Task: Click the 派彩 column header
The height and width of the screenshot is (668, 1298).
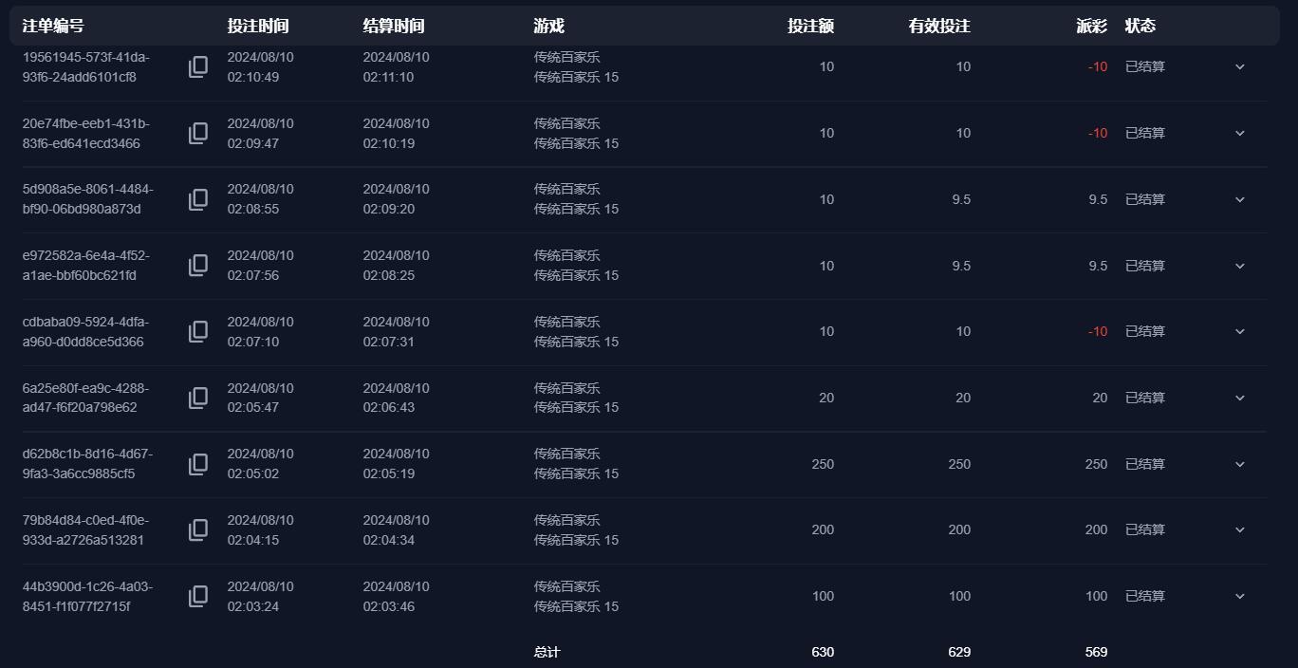Action: pos(1091,27)
